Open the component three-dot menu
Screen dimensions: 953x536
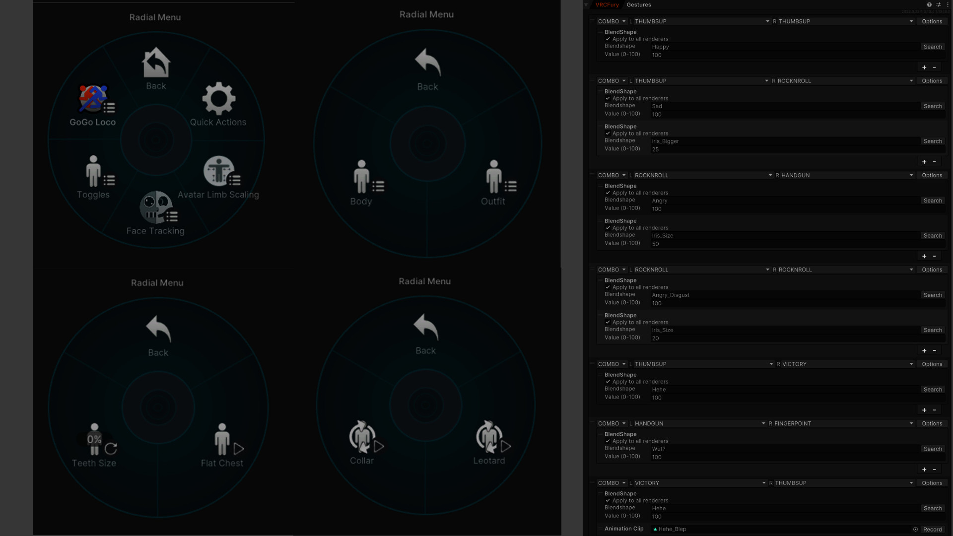click(x=948, y=4)
